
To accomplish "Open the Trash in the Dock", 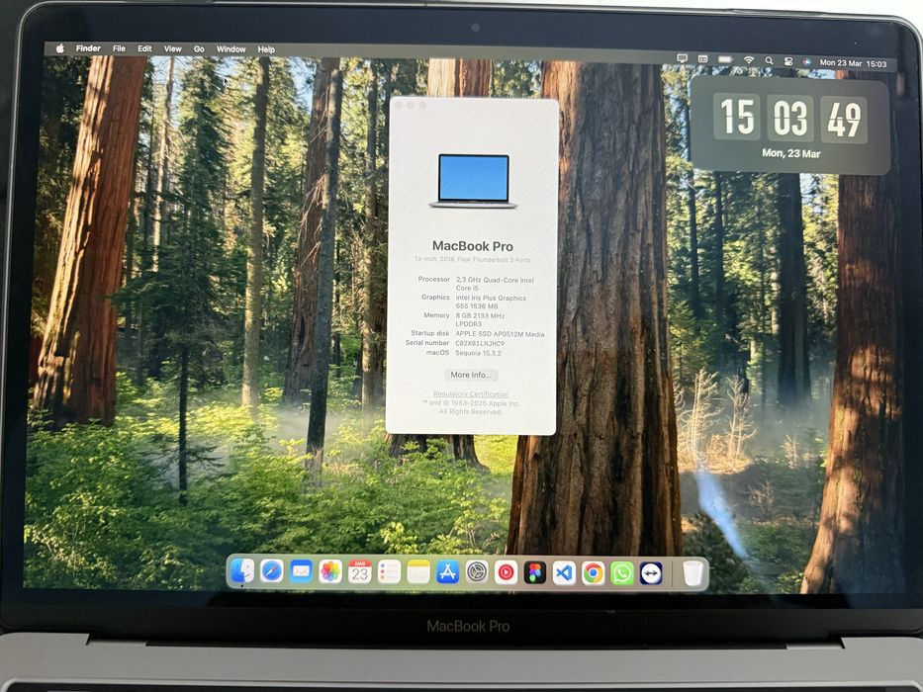I will tap(692, 573).
